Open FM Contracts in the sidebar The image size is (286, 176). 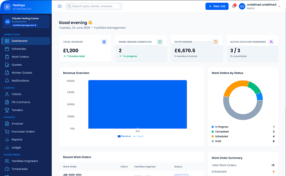point(26,102)
